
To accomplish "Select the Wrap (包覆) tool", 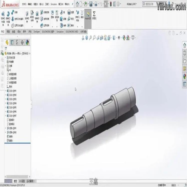I will coord(71,12).
